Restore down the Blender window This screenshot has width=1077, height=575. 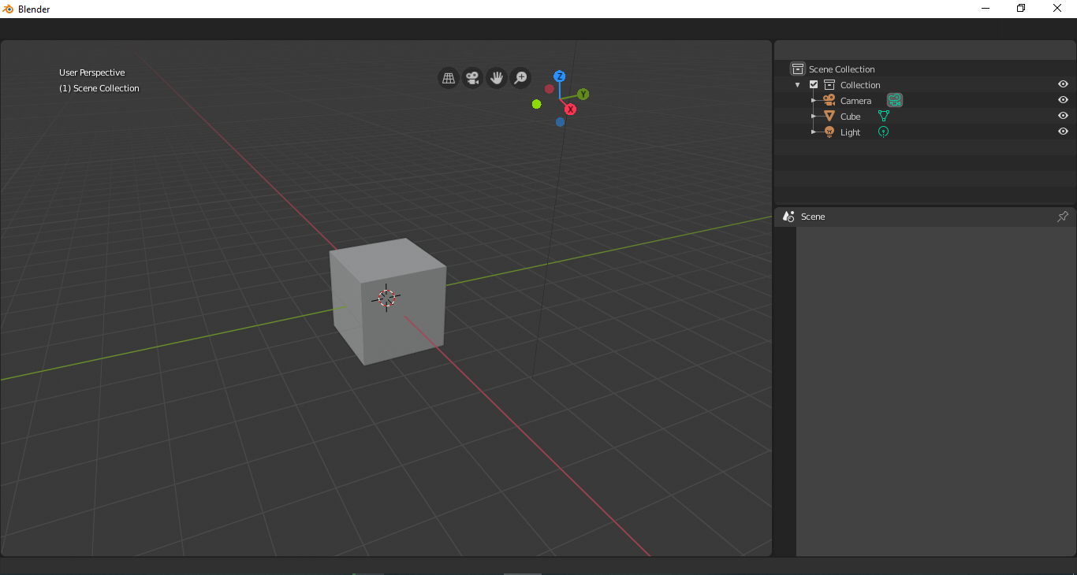(1021, 8)
